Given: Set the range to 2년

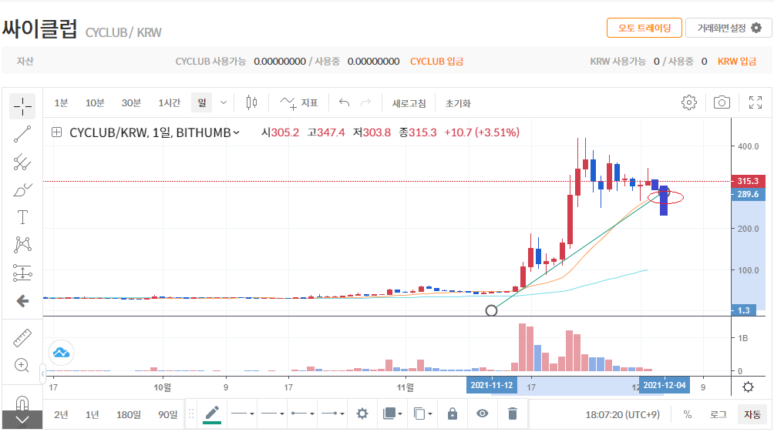Looking at the screenshot, I should tap(61, 414).
